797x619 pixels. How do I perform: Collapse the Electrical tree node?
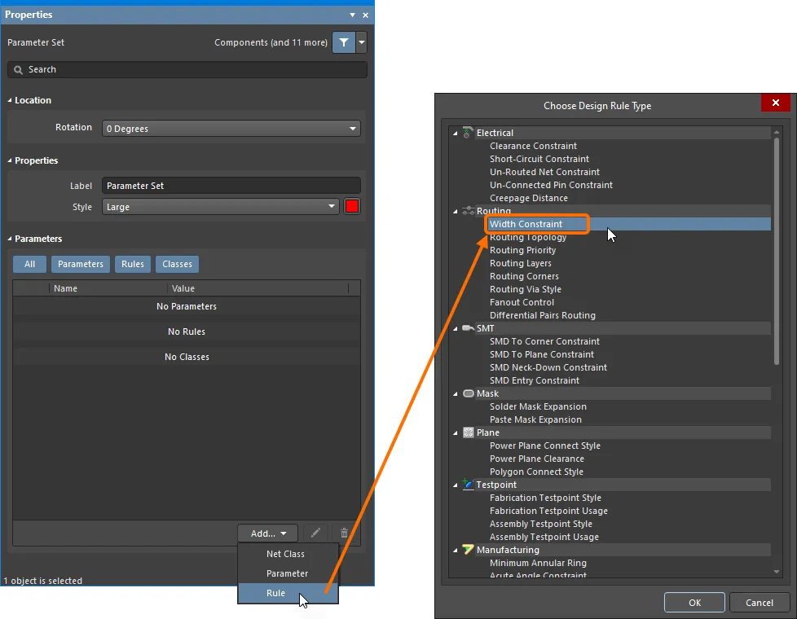(x=456, y=133)
